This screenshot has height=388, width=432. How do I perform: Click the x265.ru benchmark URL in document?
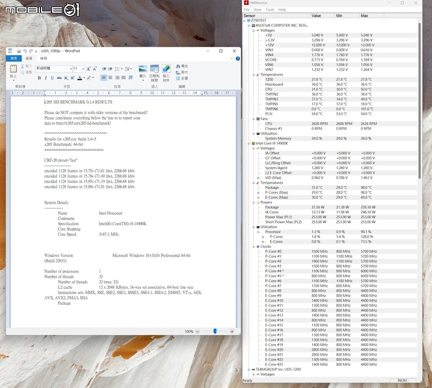tap(83, 123)
